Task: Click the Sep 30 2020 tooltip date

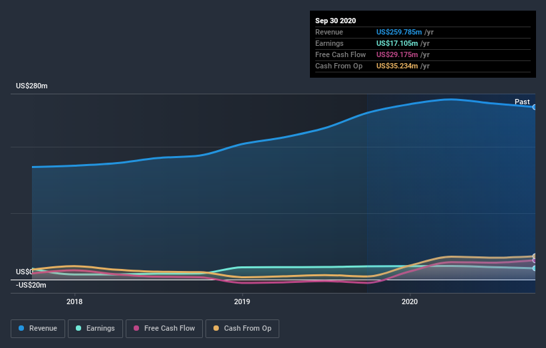Action: click(x=336, y=21)
